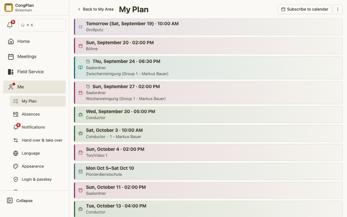Go Back to My Area
Viewport: 347px width, 217px height.
click(95, 9)
